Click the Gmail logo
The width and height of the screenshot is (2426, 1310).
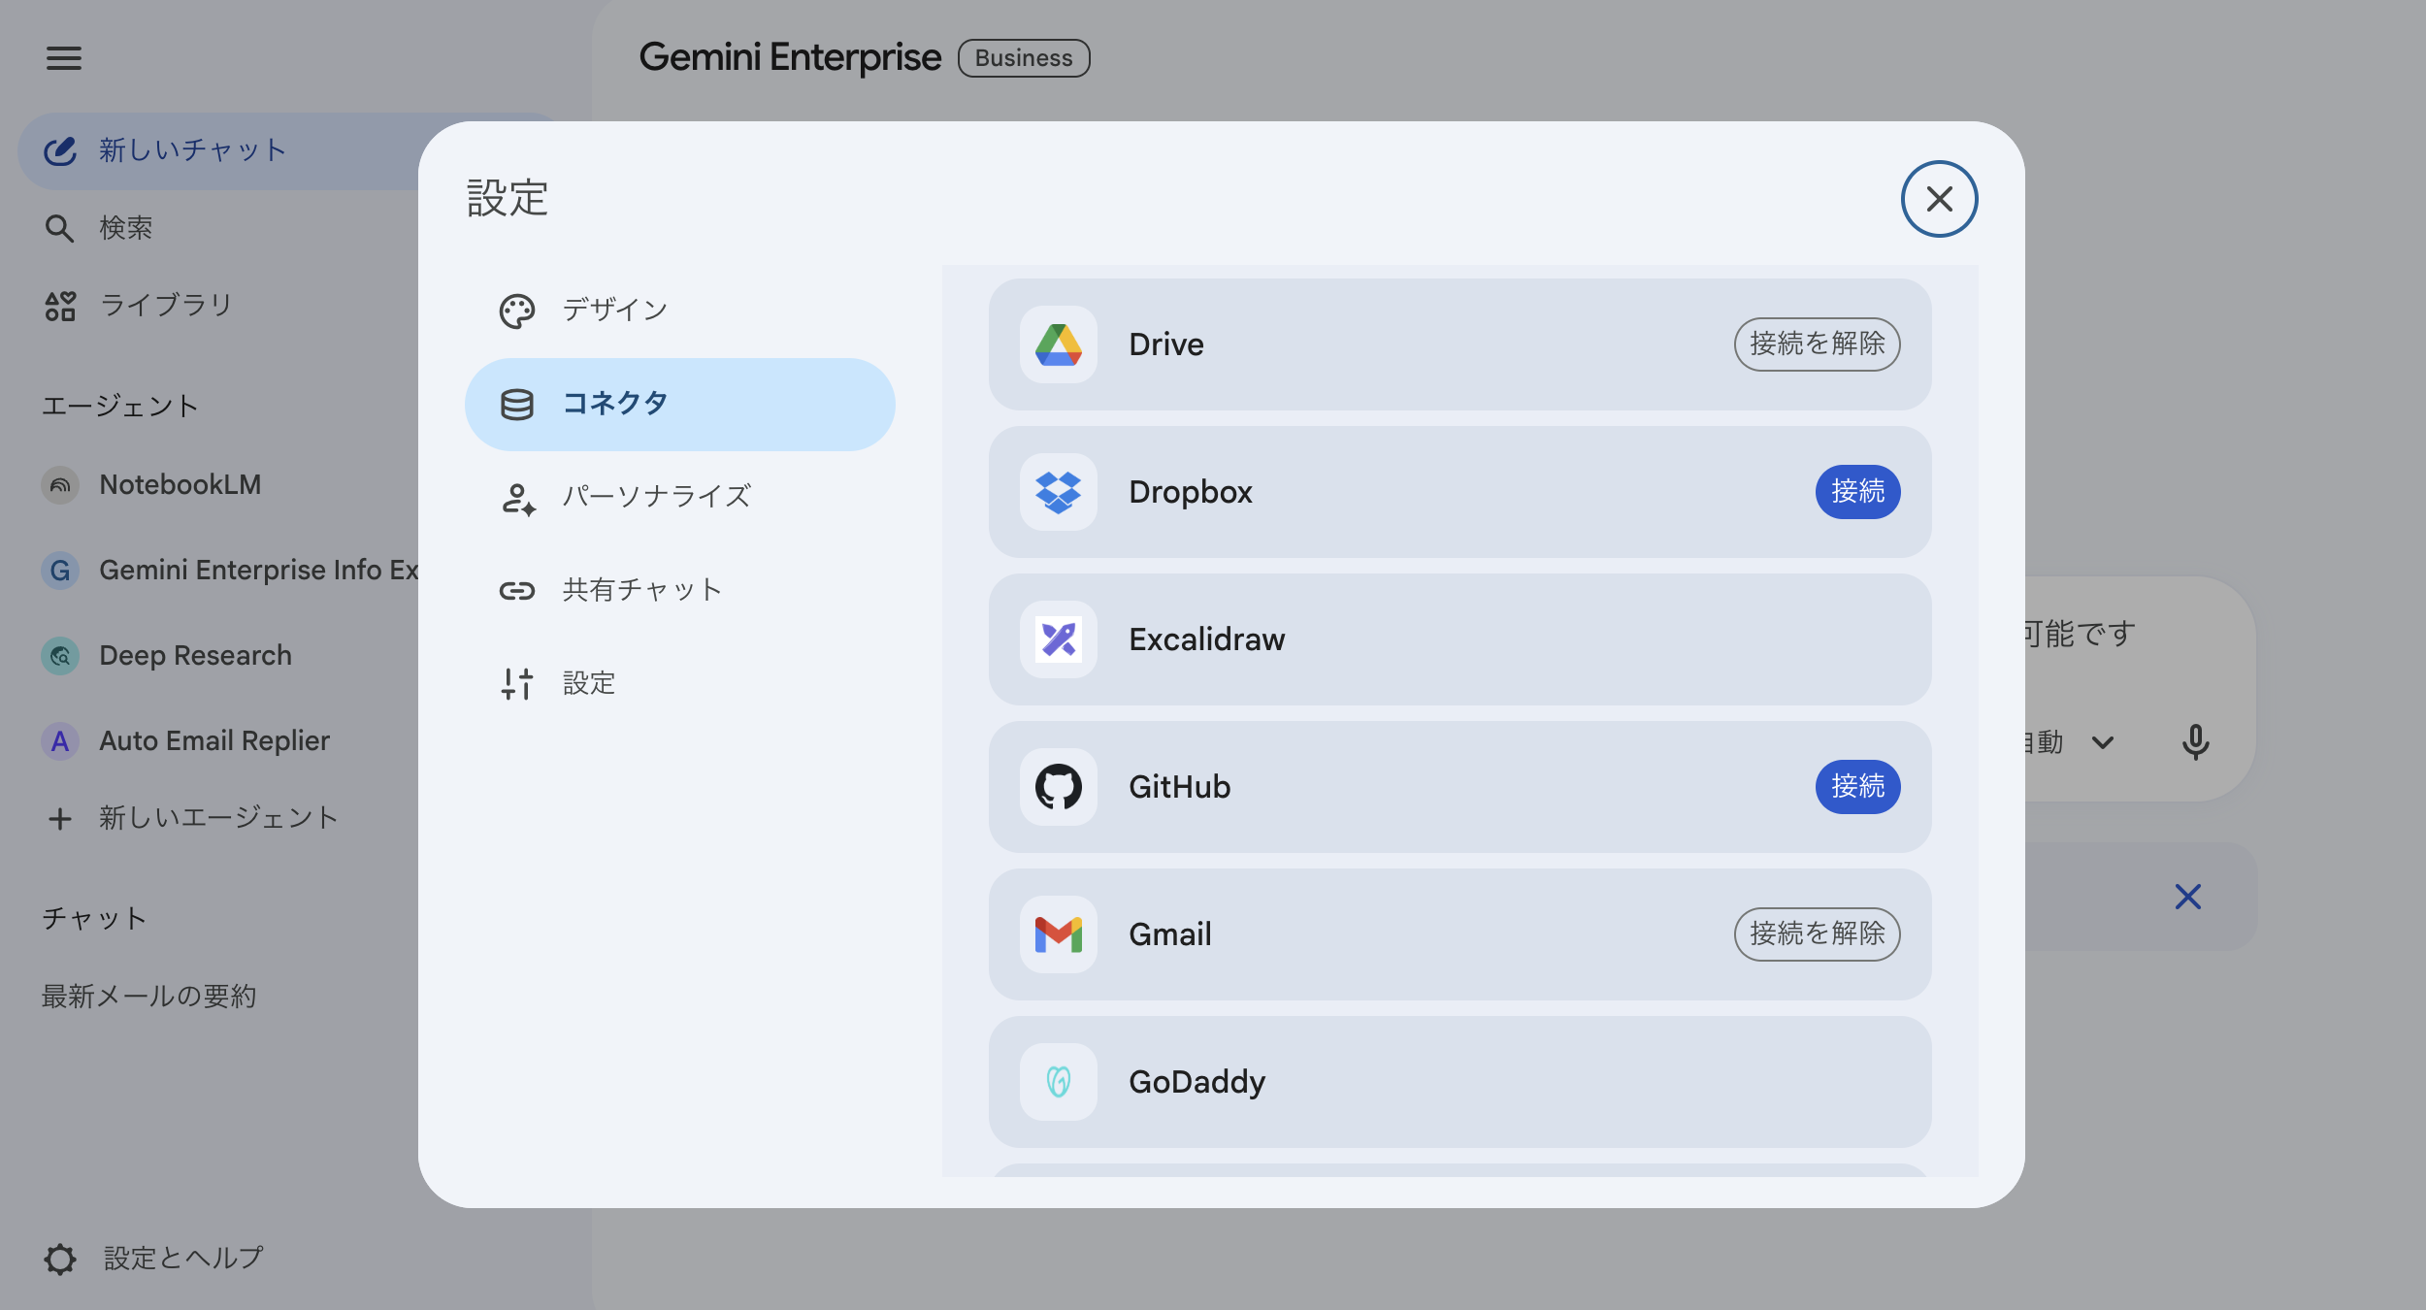coord(1059,934)
